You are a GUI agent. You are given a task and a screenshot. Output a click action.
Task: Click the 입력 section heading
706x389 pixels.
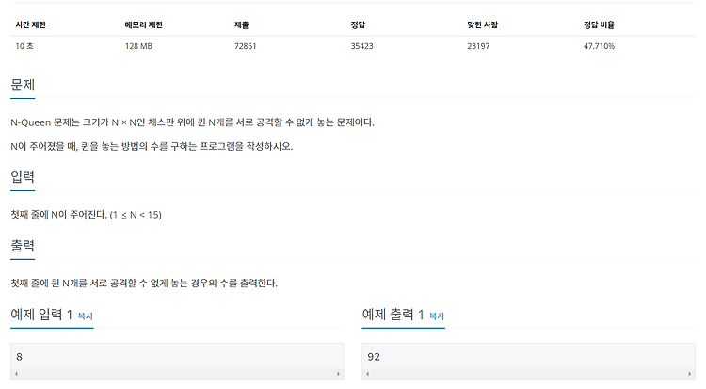(23, 177)
